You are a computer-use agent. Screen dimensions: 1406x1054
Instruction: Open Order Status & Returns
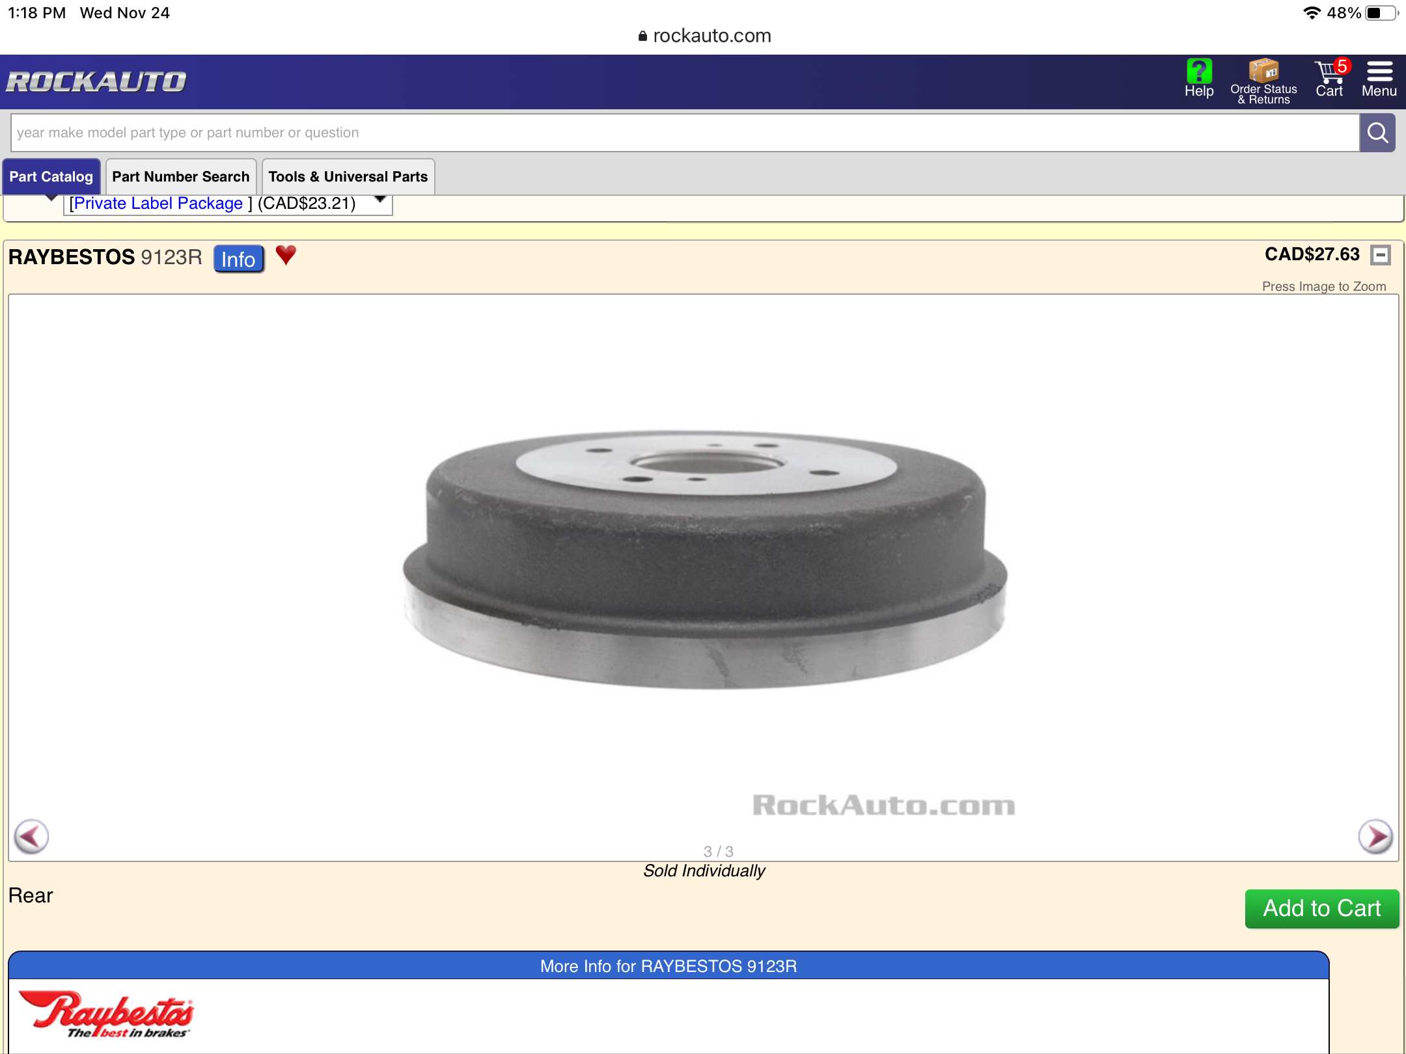[1263, 81]
